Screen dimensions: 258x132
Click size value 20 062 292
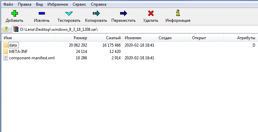pyautogui.click(x=78, y=45)
